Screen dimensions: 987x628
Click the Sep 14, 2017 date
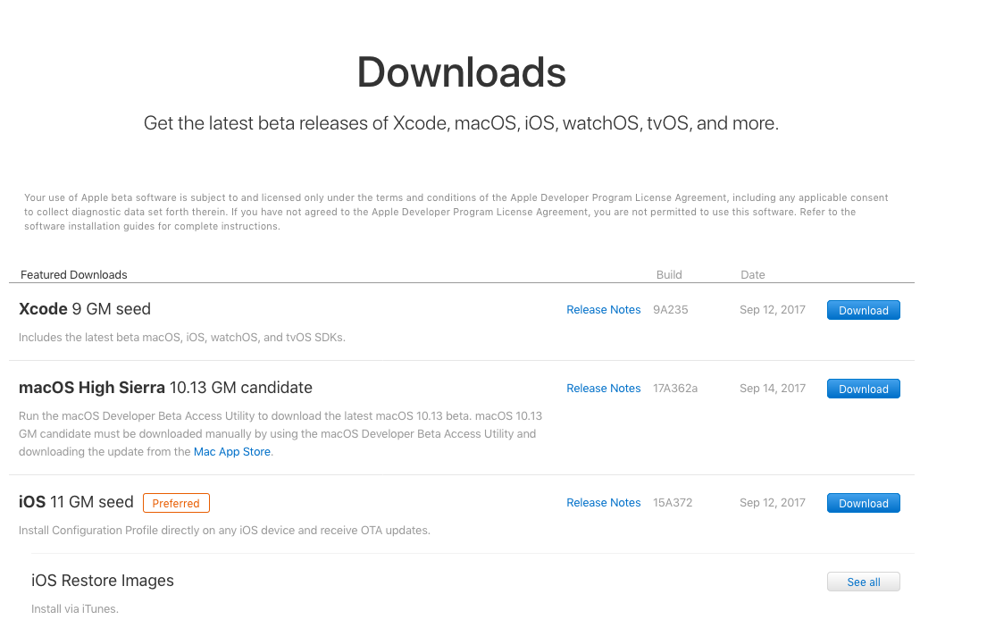(773, 389)
